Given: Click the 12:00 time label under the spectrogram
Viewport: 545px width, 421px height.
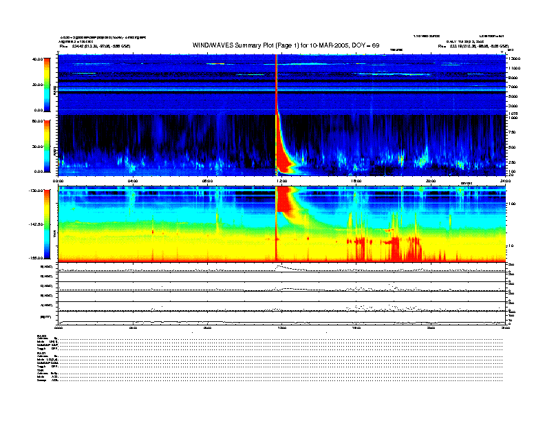Looking at the screenshot, I should (282, 181).
